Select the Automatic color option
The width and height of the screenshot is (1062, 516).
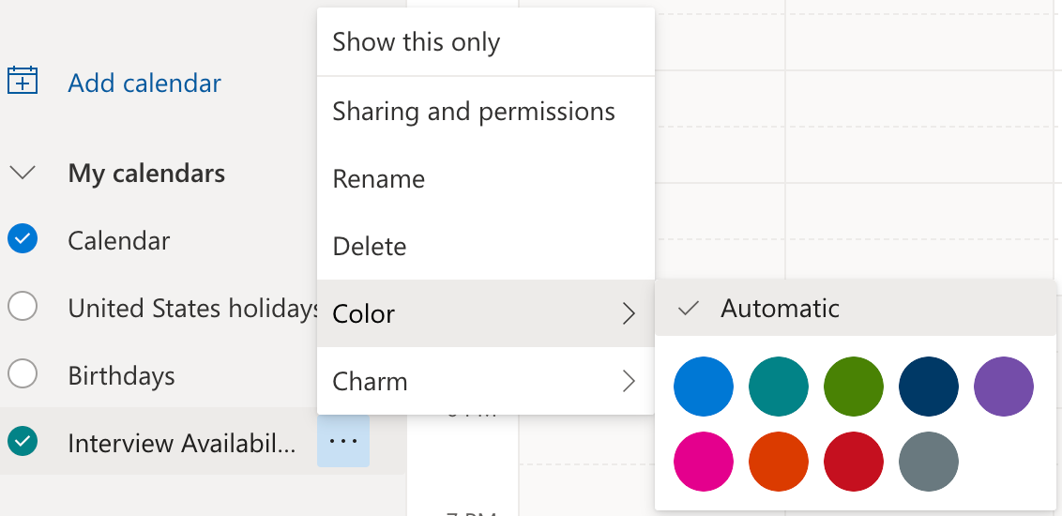(x=856, y=308)
